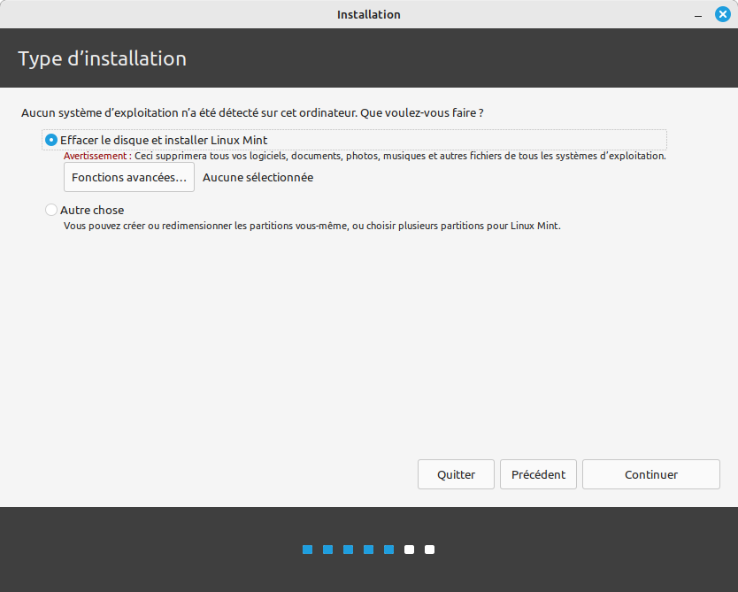Click the Continuer button
Image resolution: width=738 pixels, height=592 pixels.
pyautogui.click(x=651, y=474)
